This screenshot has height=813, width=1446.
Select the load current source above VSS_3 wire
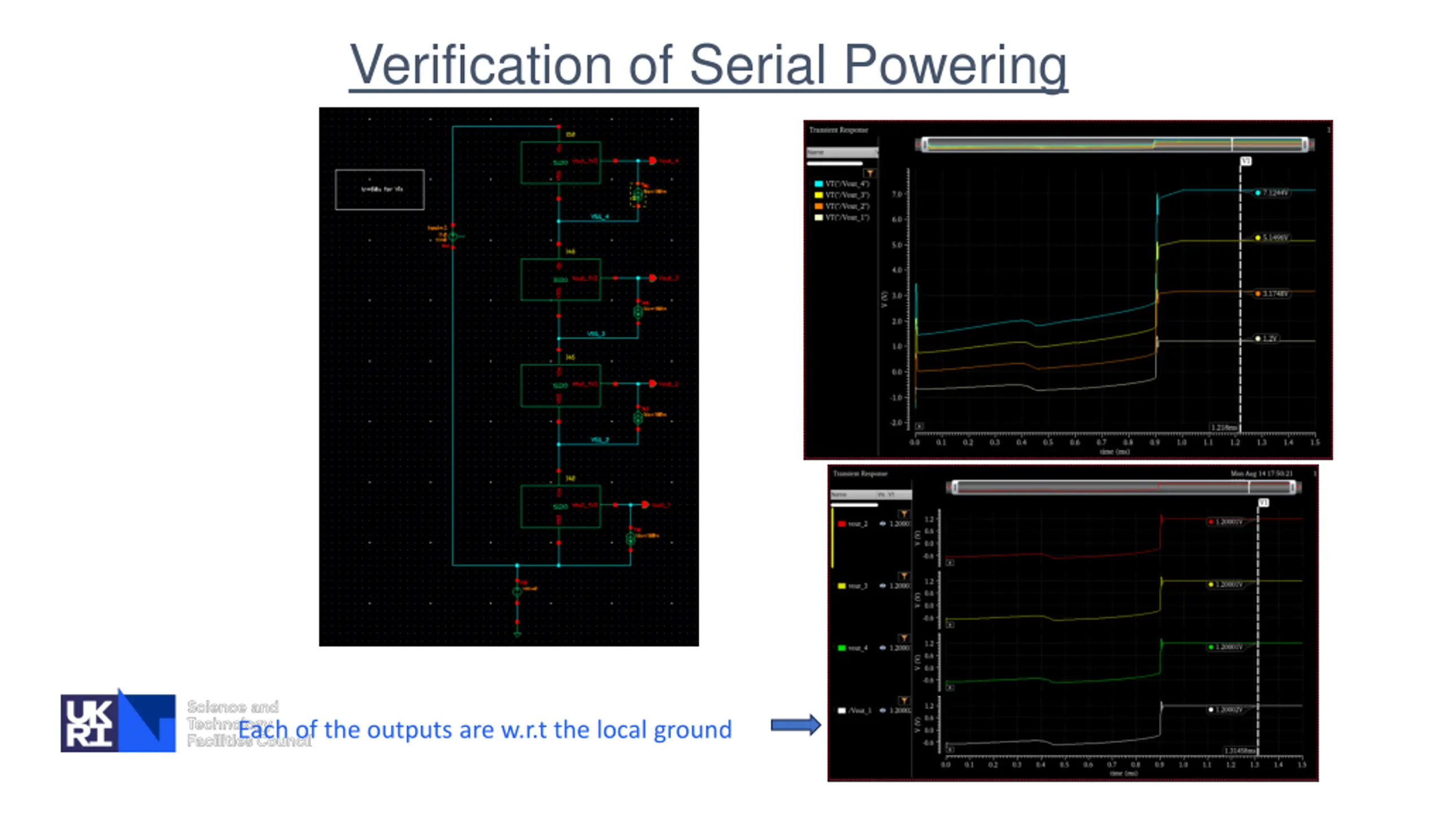point(638,312)
